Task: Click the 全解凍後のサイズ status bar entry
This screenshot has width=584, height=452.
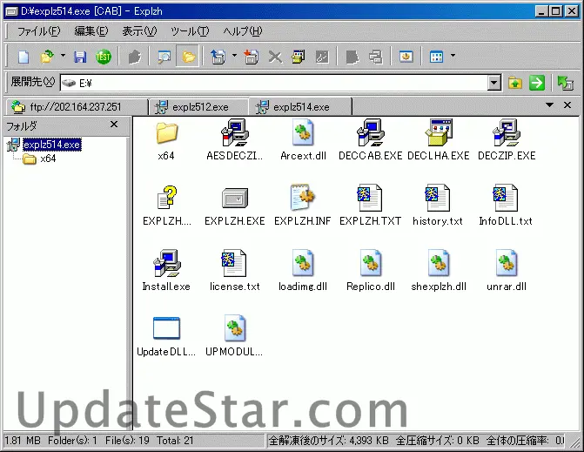Action: 328,441
